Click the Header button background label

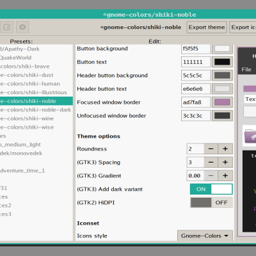112,76
